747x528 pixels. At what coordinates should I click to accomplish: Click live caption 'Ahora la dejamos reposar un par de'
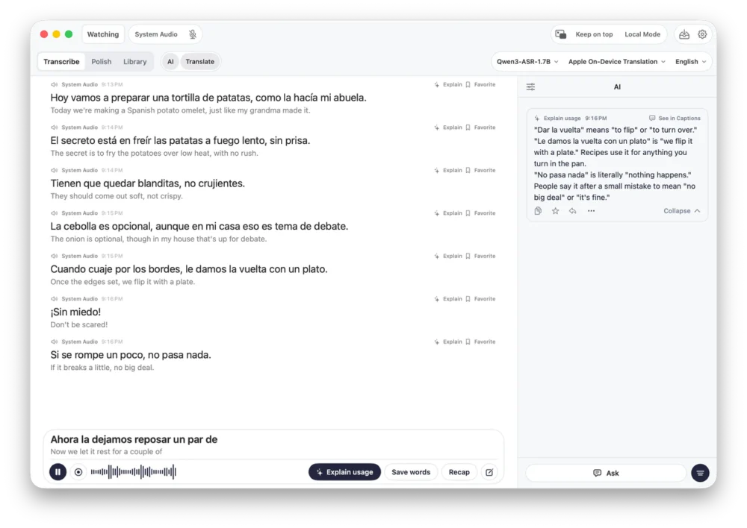(x=134, y=439)
